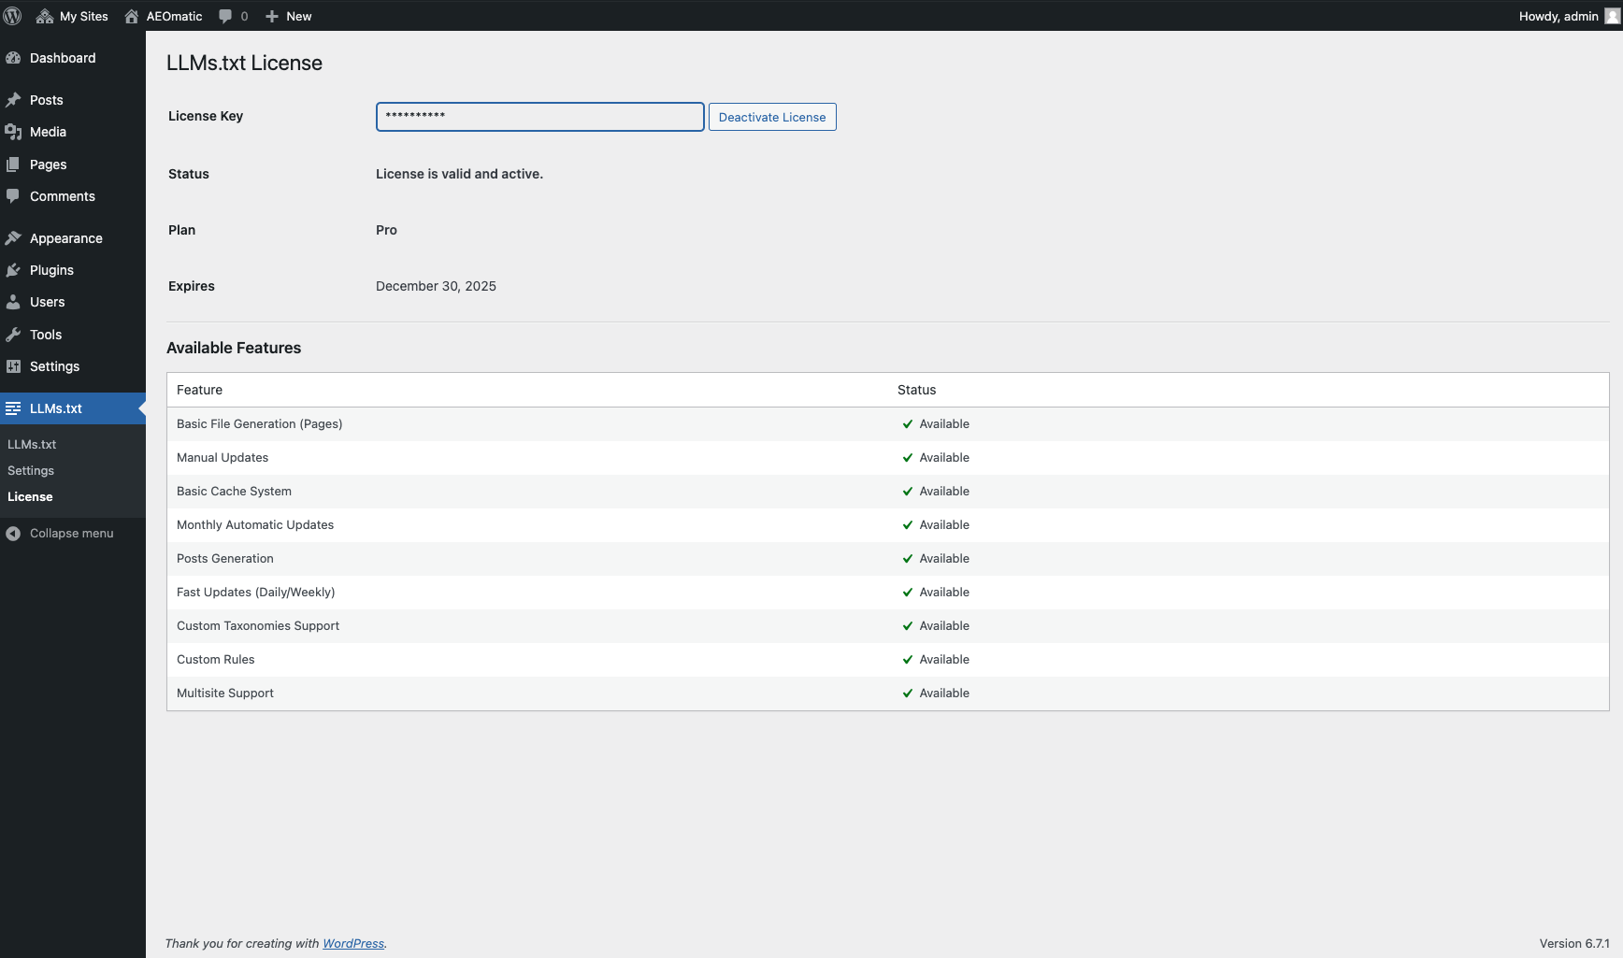Click the Media library icon
The image size is (1623, 958).
pyautogui.click(x=13, y=132)
